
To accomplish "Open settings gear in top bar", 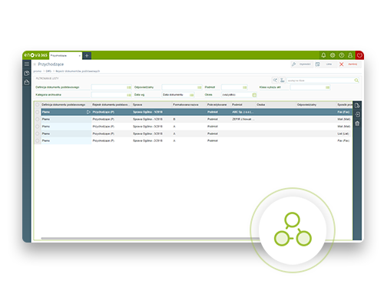I will click(x=333, y=55).
